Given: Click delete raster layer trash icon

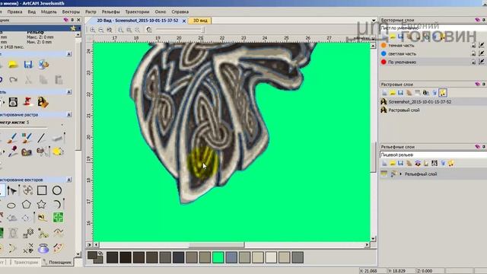Looking at the screenshot, I should pyautogui.click(x=434, y=93).
